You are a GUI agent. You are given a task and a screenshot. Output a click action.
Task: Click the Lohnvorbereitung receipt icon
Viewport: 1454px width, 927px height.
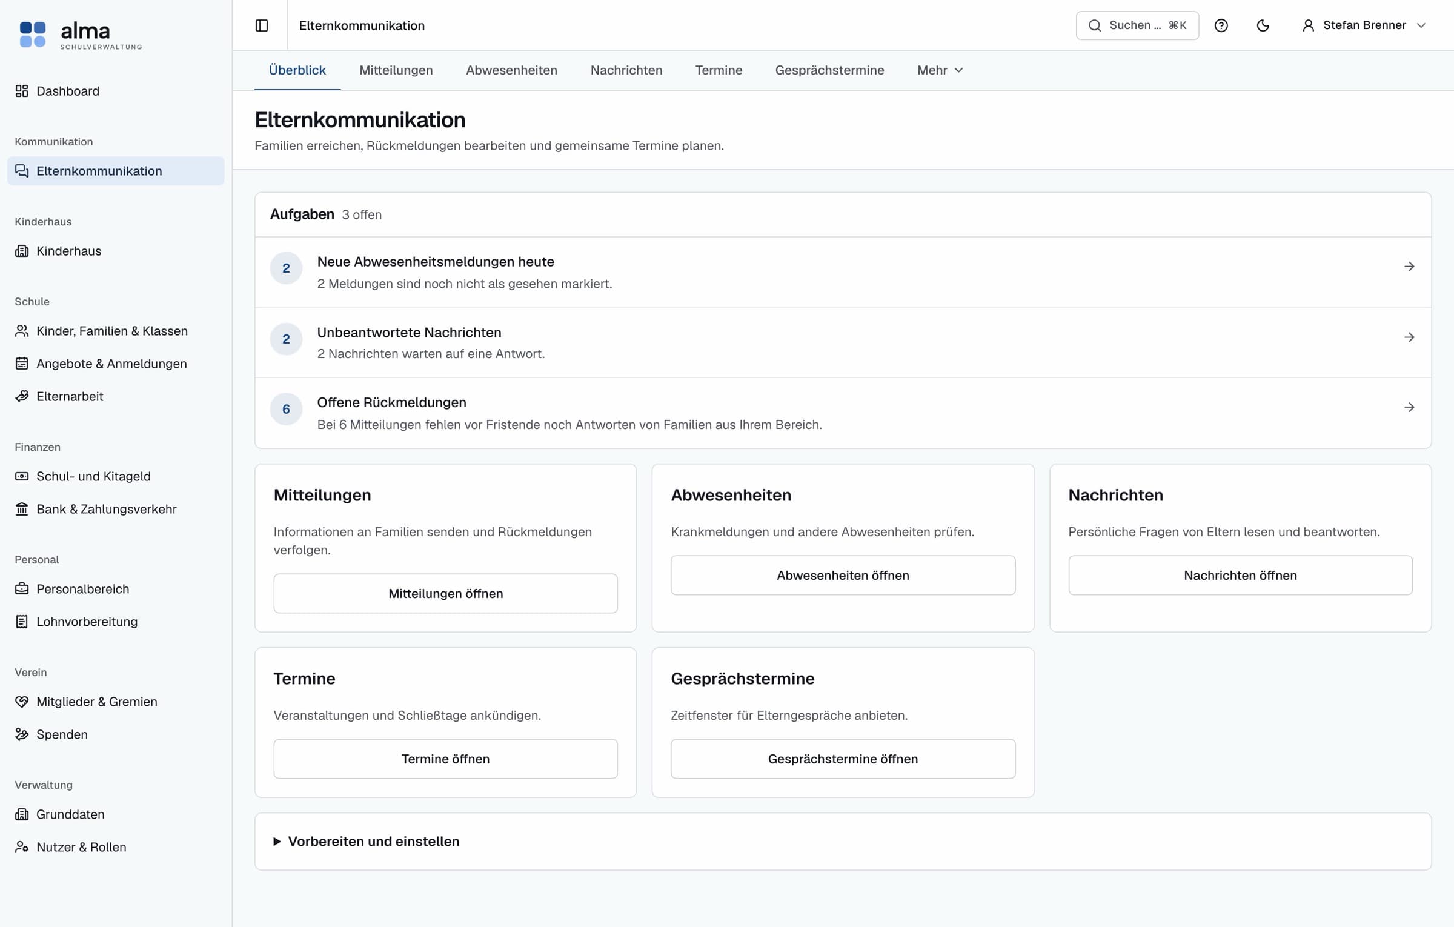pos(22,622)
